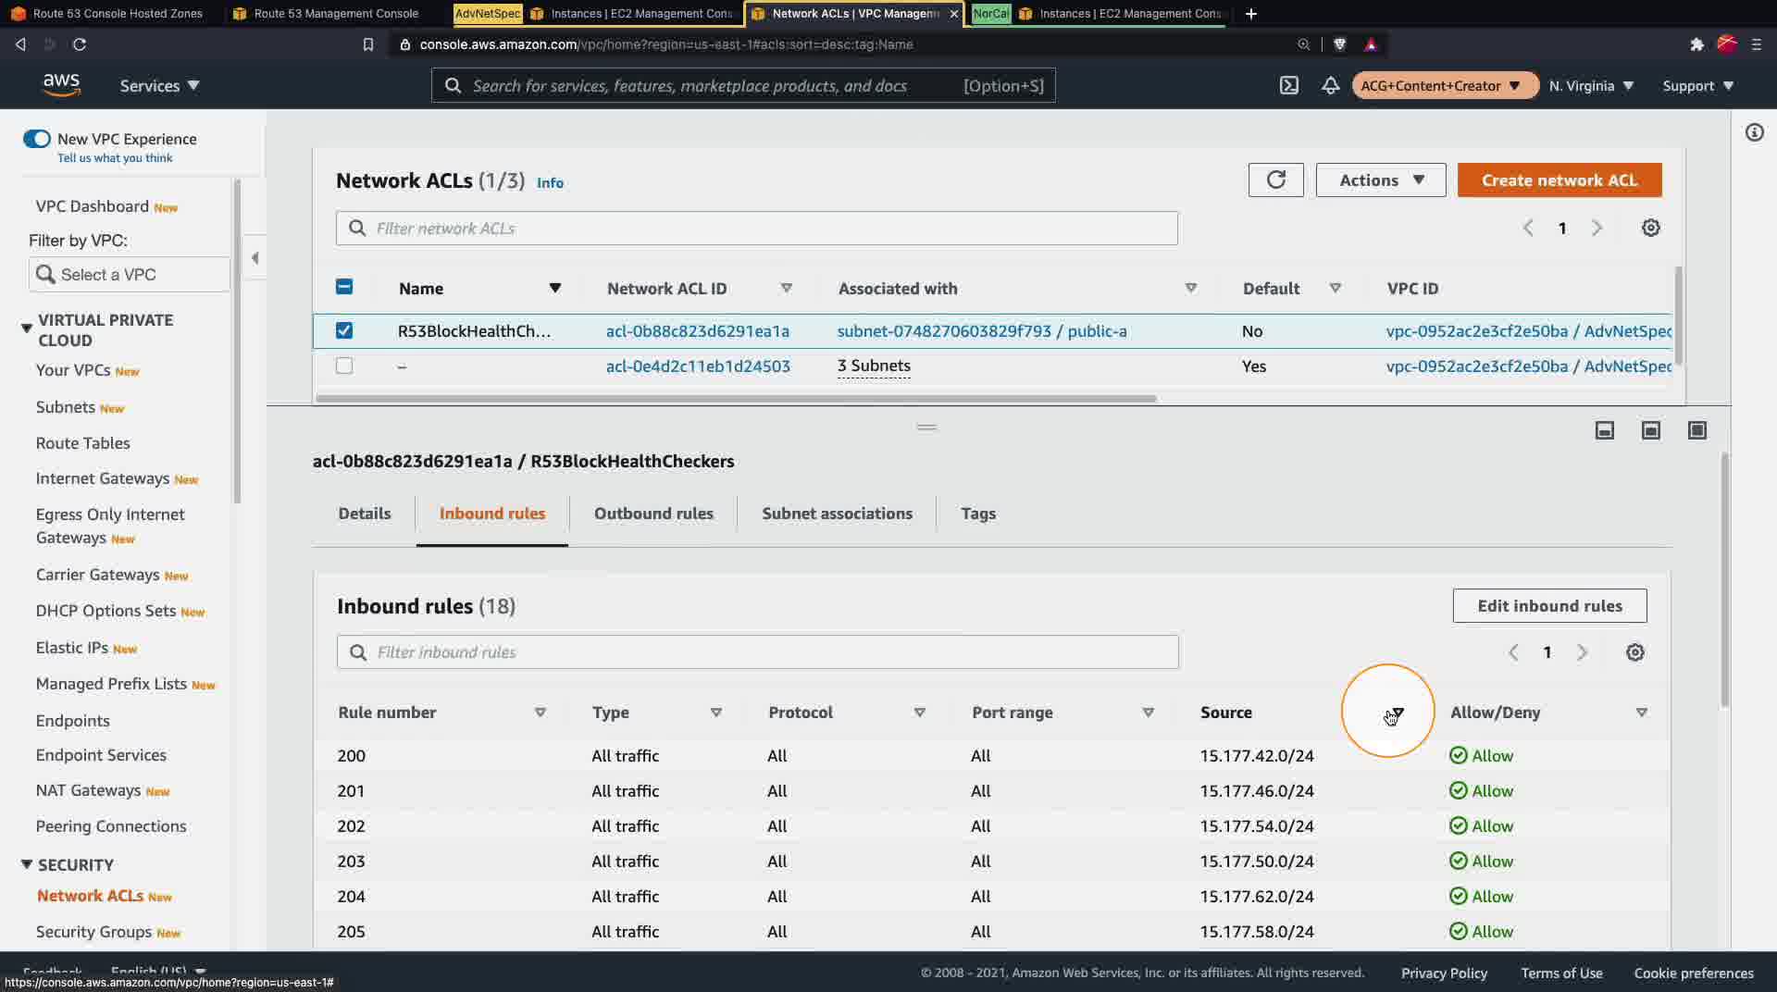This screenshot has width=1777, height=992.
Task: Open the N. Virginia region selector
Action: (1591, 85)
